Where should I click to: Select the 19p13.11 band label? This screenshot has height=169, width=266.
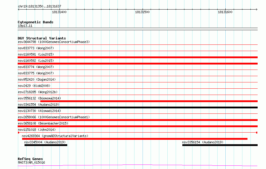tap(25, 26)
